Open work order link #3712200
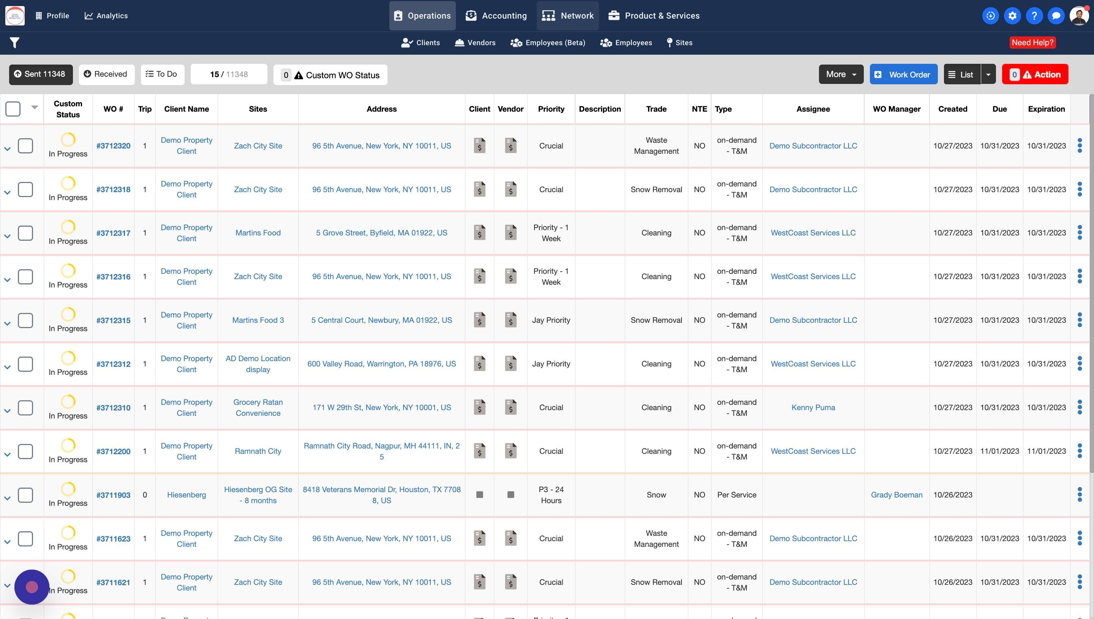 tap(113, 451)
